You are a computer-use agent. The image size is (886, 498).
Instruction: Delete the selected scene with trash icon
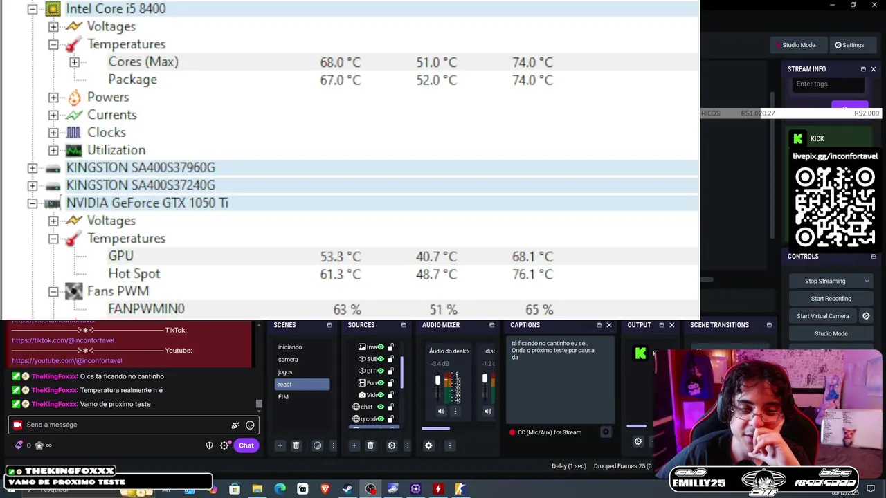coord(296,445)
